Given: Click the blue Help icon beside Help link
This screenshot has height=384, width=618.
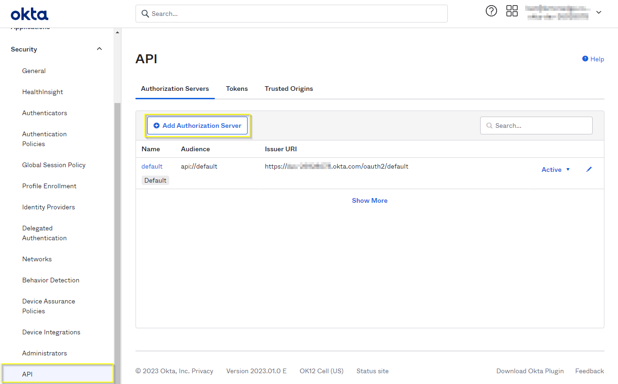Looking at the screenshot, I should point(585,59).
